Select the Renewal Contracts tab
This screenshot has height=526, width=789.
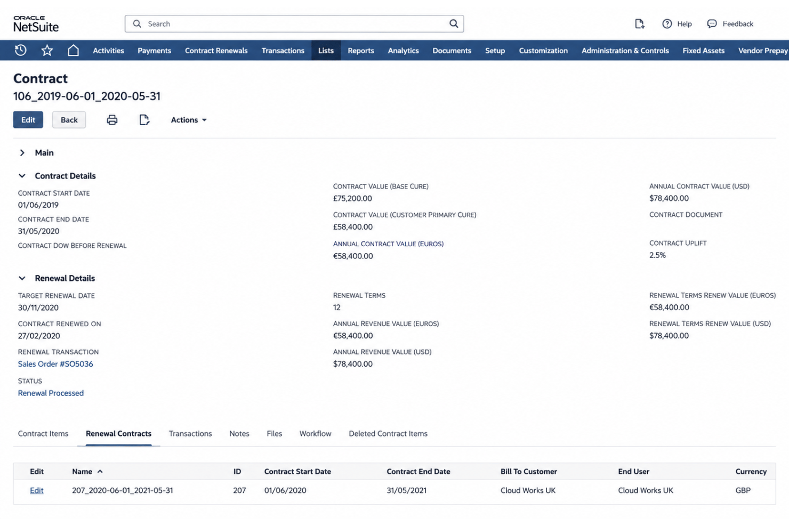click(118, 433)
